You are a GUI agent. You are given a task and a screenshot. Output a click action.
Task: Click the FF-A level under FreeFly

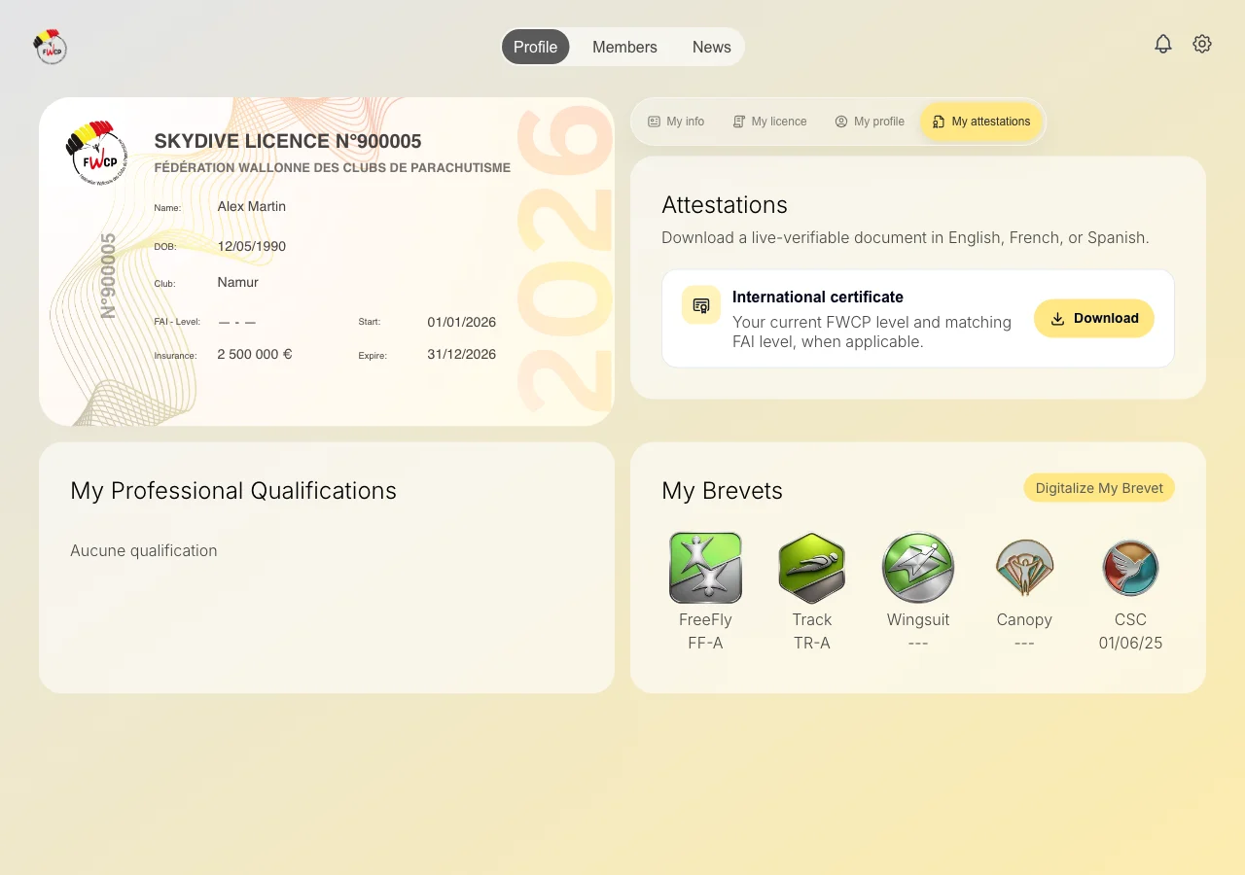pos(705,643)
